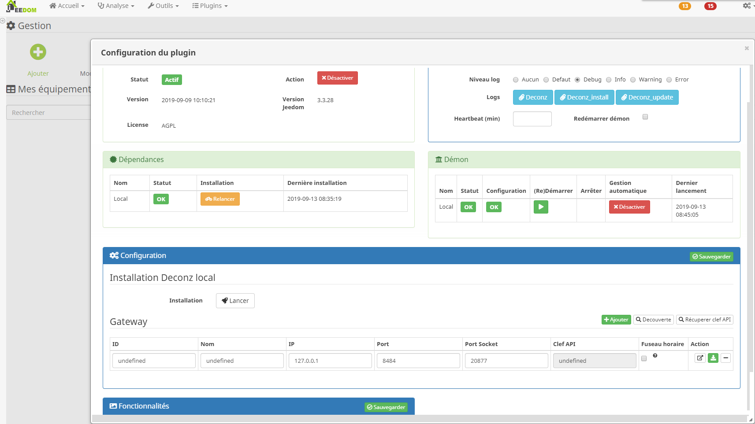Click the Rechercher search field

48,112
